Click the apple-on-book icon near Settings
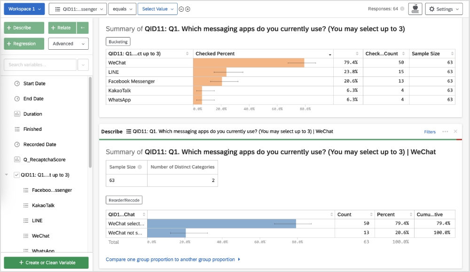The height and width of the screenshot is (272, 470). tap(415, 9)
